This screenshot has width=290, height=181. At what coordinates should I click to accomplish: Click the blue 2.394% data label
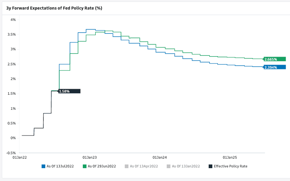click(x=275, y=67)
